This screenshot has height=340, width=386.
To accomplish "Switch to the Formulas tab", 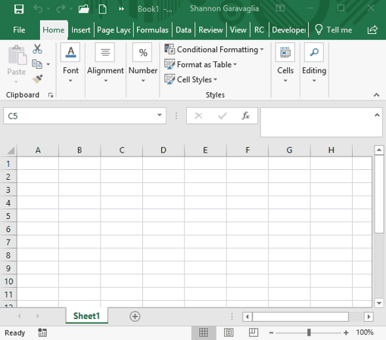I will click(x=152, y=29).
